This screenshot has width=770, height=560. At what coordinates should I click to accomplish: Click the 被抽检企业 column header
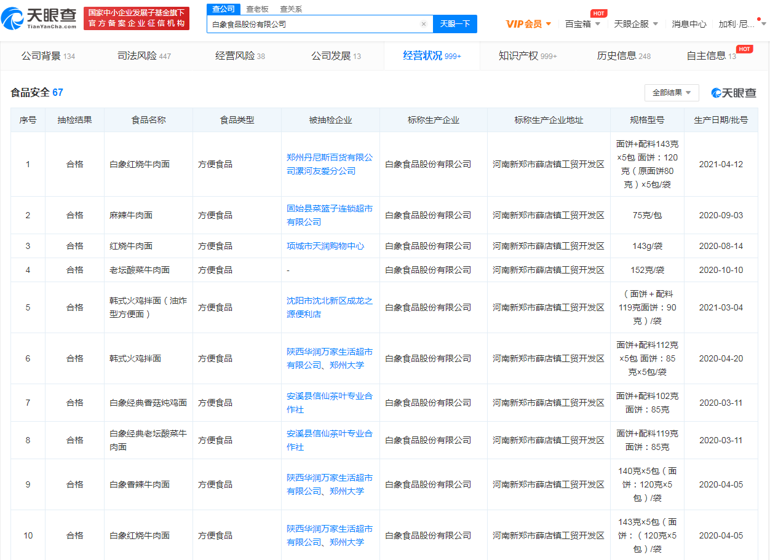pyautogui.click(x=331, y=120)
